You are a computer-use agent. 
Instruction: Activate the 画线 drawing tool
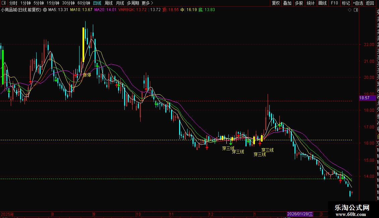pos(322,3)
